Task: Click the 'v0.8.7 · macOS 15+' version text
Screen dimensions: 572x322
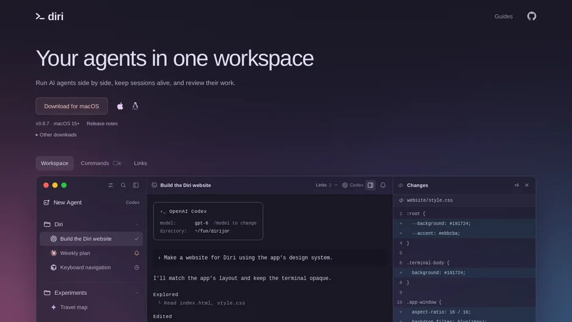Action: (57, 123)
